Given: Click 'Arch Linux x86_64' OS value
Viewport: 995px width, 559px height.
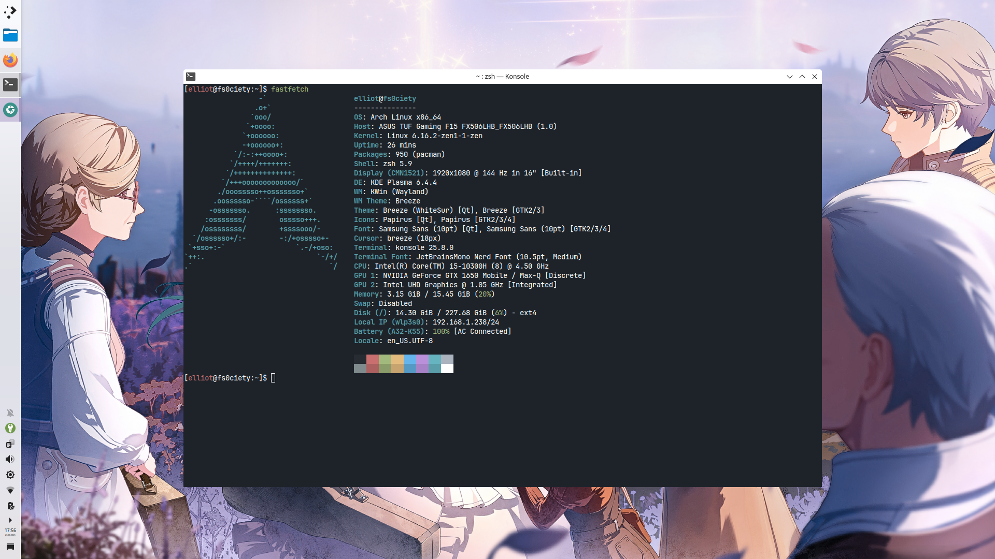Looking at the screenshot, I should click(x=406, y=117).
